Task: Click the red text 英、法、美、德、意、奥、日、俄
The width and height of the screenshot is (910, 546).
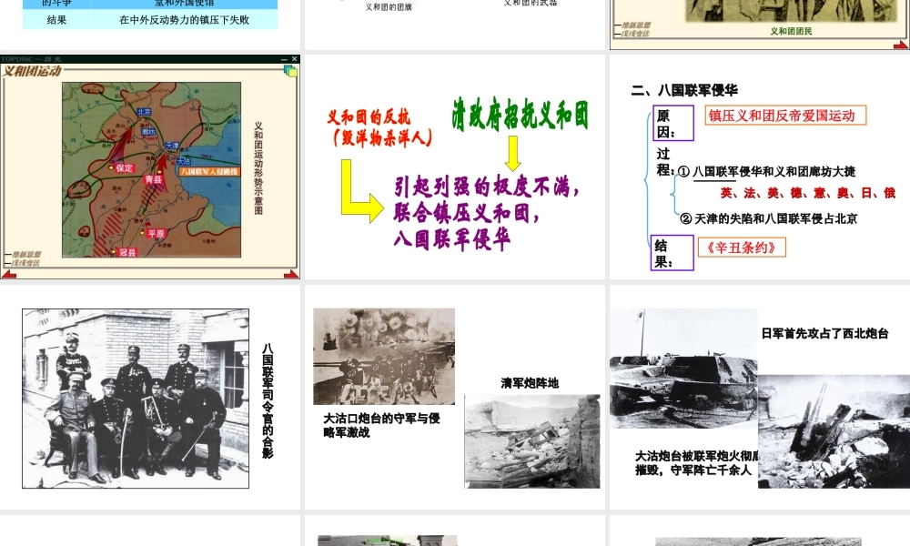Action: 808,193
